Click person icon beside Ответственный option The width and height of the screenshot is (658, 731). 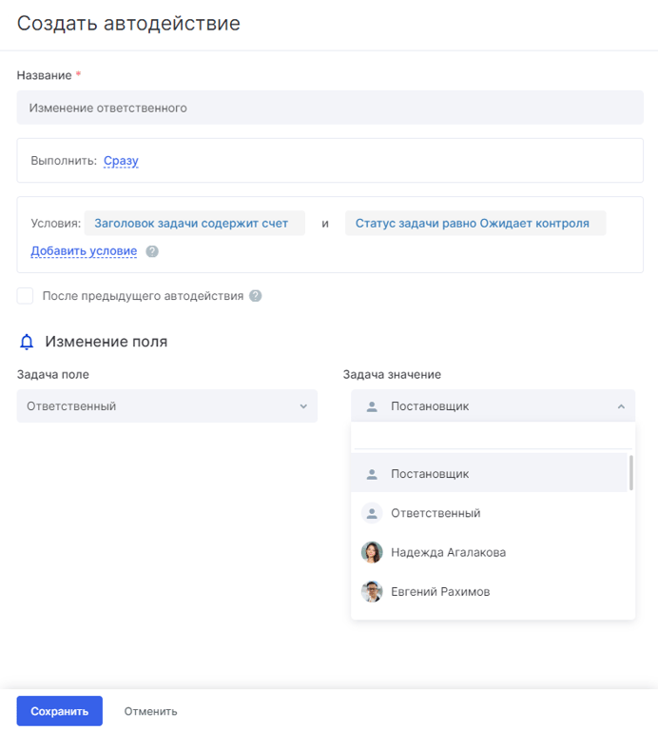click(372, 513)
